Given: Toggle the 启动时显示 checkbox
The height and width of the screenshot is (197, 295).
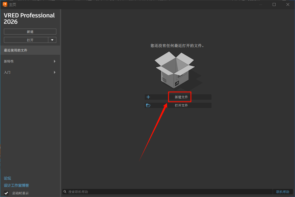Looking at the screenshot, I should point(6,193).
